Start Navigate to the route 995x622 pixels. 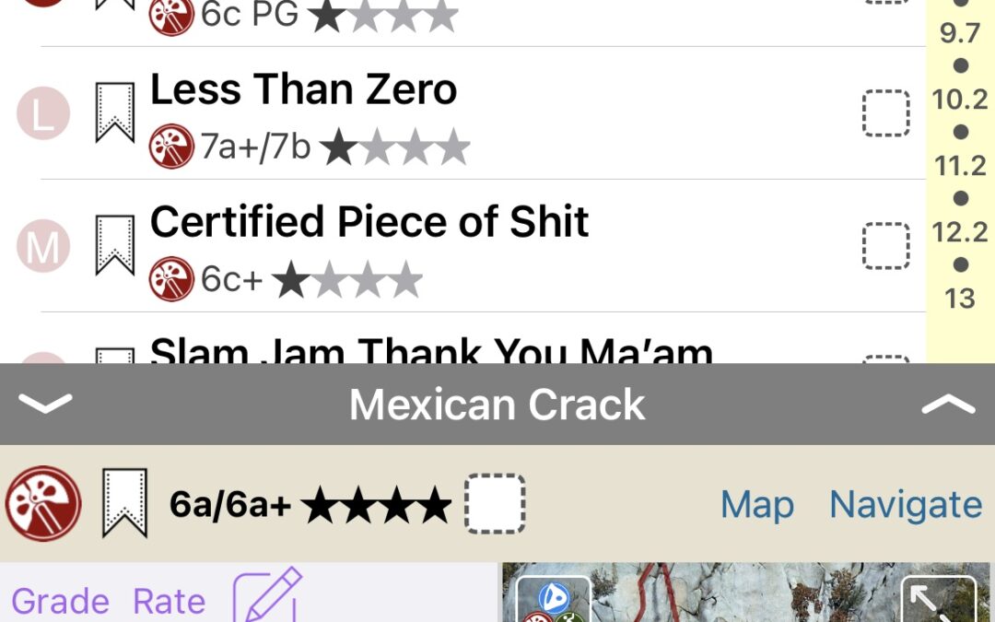click(x=907, y=505)
